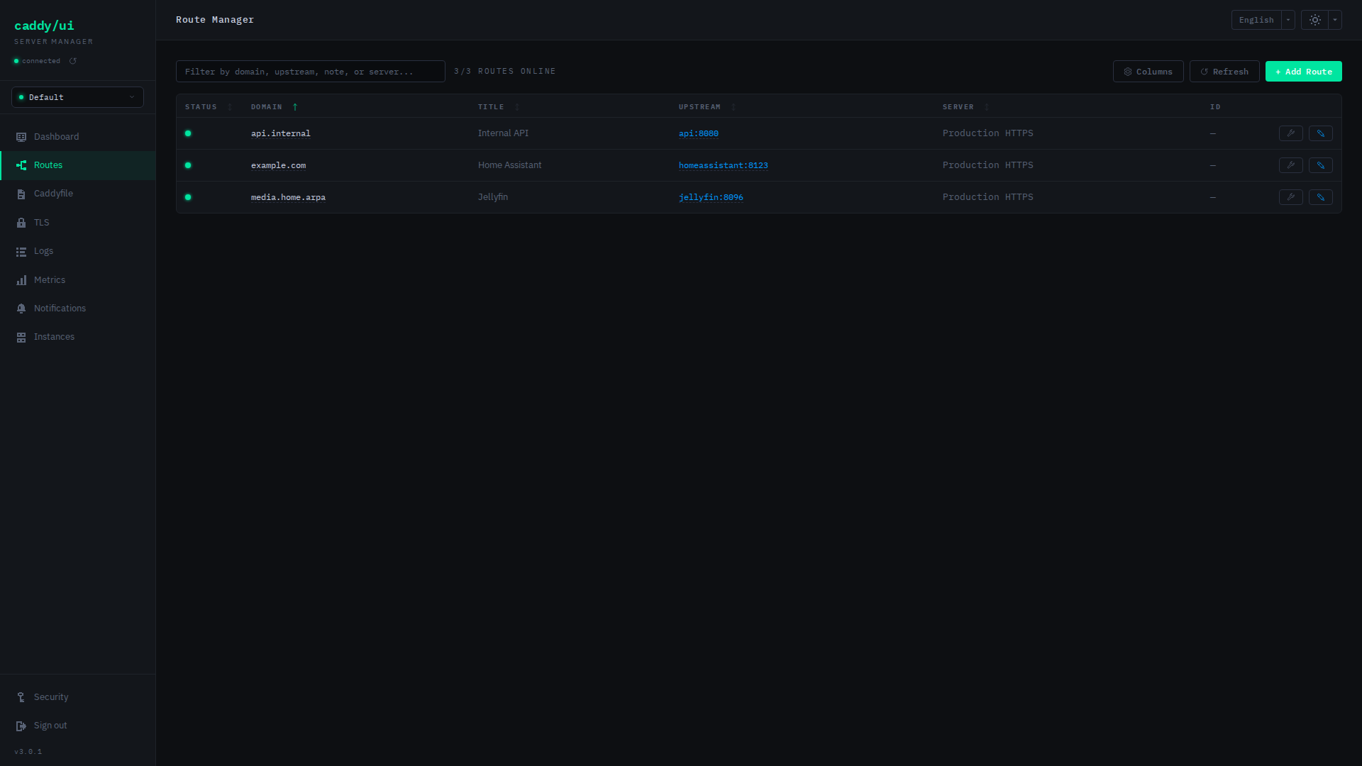Click the reconnect icon beside connected status
The width and height of the screenshot is (1362, 766).
coord(73,61)
